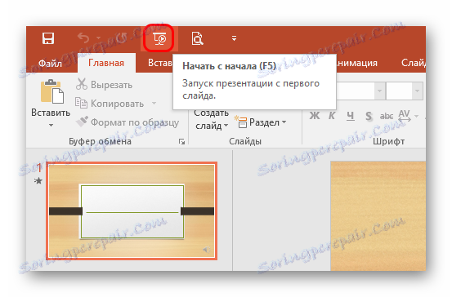
Task: Click the sound icon on slide thumbnail
Action: coord(207,249)
